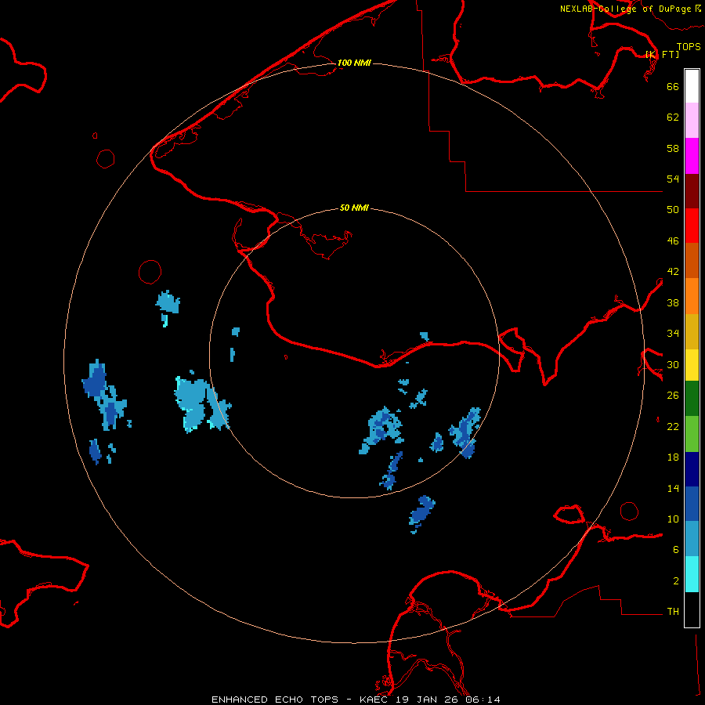Click the 100 NMI range ring label
Screen dimensions: 705x705
(354, 63)
